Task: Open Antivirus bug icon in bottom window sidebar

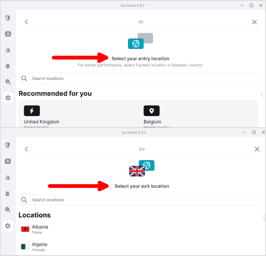Action: pyautogui.click(x=8, y=194)
